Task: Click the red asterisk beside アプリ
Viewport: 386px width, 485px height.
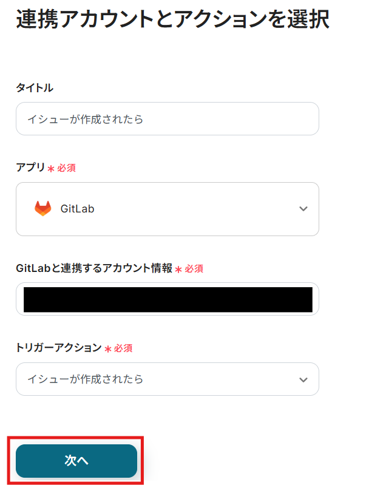Action: click(x=51, y=168)
